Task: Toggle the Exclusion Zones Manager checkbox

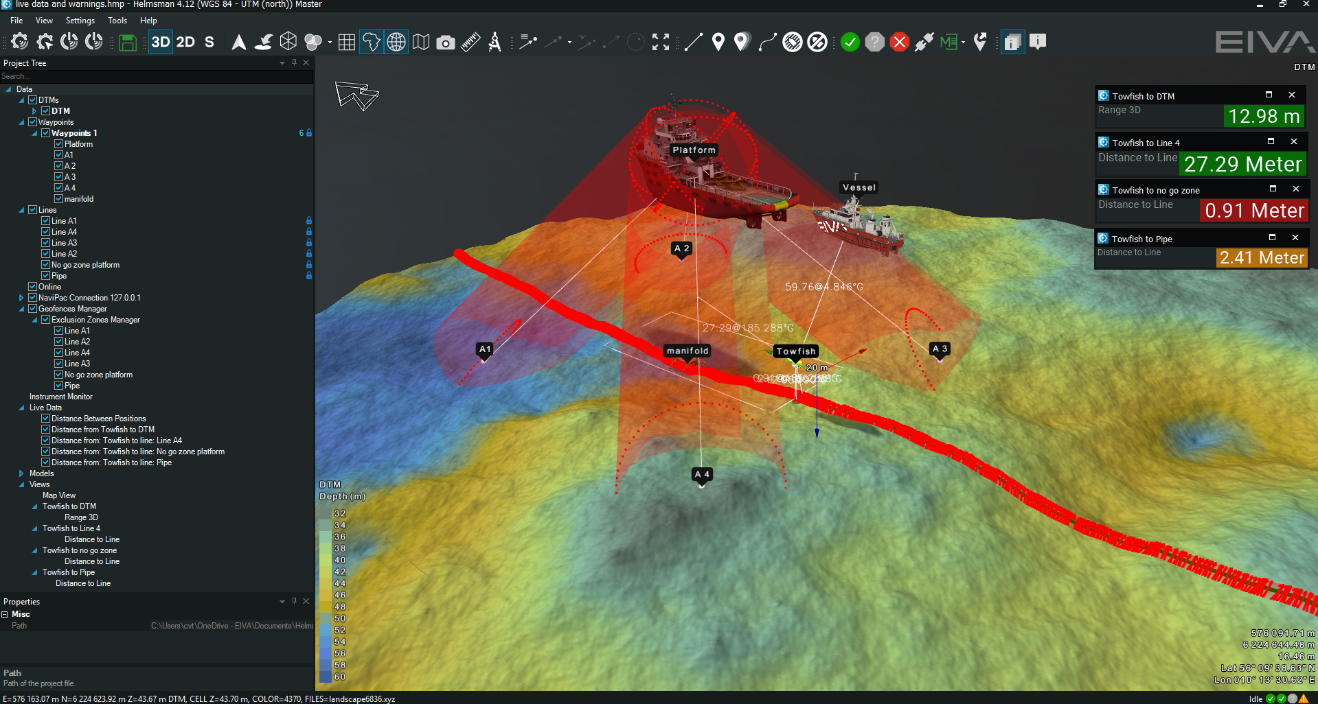Action: (45, 320)
